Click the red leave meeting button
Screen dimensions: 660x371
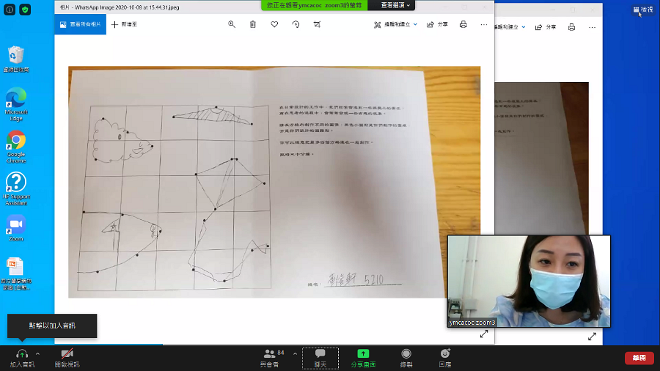tap(639, 358)
